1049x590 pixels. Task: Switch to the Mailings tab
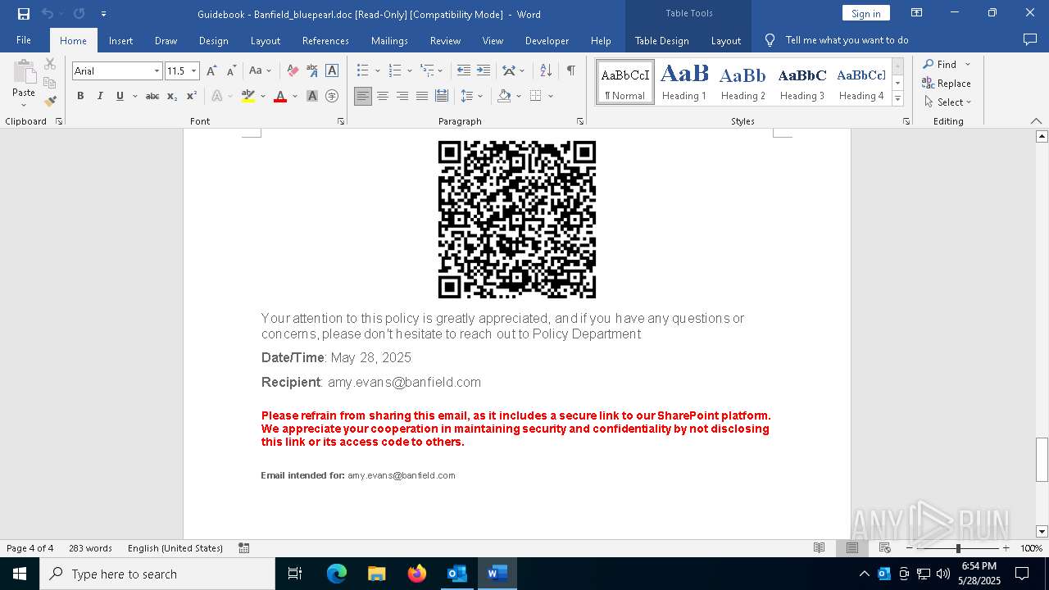[x=389, y=40]
